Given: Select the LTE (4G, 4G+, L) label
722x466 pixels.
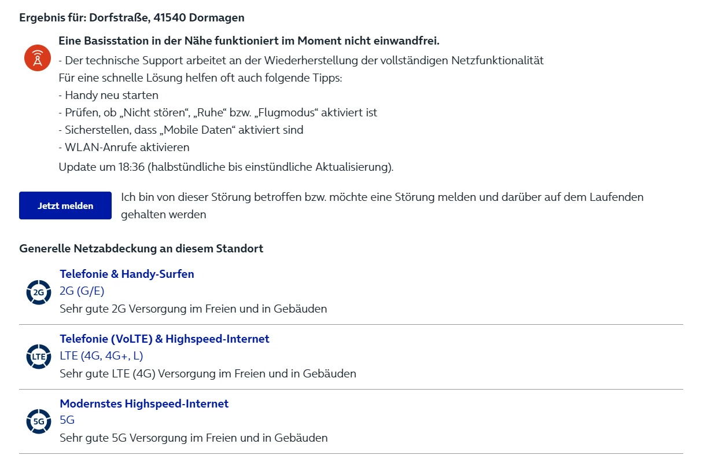Looking at the screenshot, I should pos(101,355).
